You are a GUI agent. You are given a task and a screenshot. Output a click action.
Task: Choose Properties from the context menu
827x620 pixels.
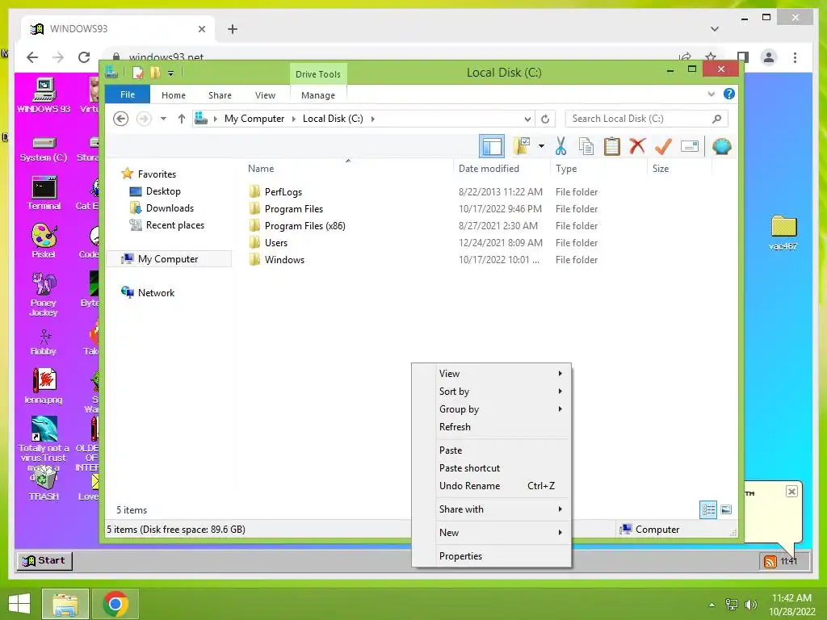[x=491, y=555]
